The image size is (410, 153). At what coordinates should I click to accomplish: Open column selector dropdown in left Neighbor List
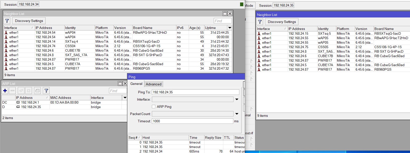230,28
